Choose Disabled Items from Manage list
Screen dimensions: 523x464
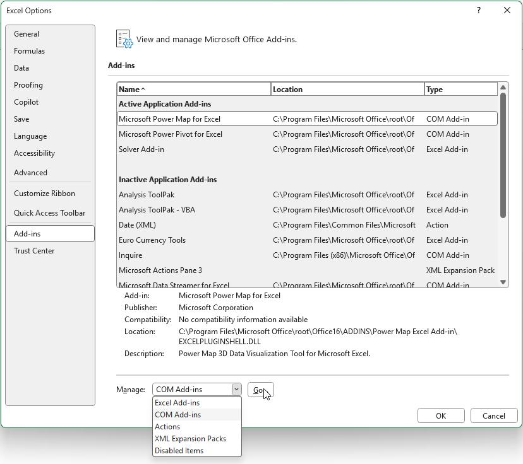[197, 451]
